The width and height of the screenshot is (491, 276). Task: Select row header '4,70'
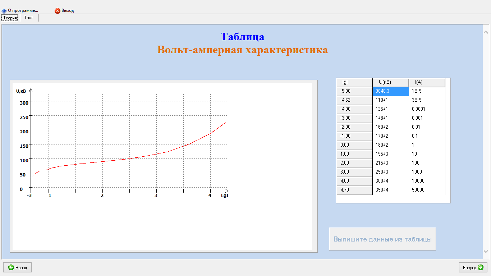[354, 190]
